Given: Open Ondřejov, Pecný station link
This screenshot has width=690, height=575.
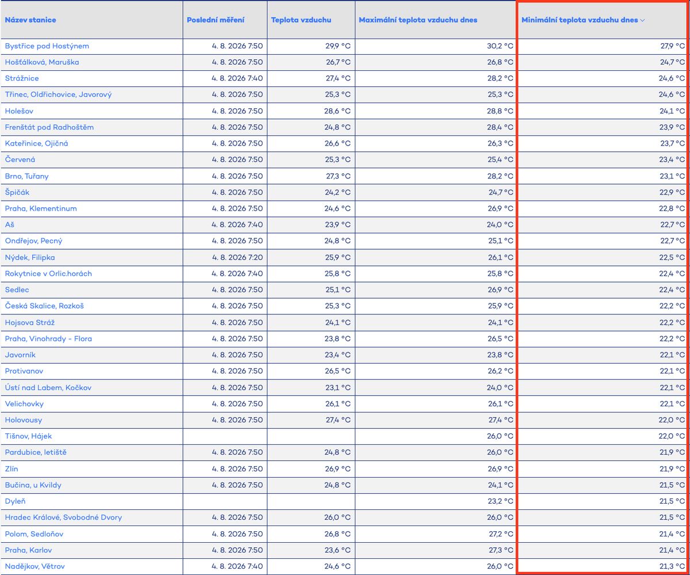Looking at the screenshot, I should 34,241.
